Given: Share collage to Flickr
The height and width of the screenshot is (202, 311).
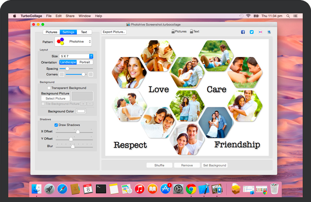Looking at the screenshot, I should click(x=260, y=32).
